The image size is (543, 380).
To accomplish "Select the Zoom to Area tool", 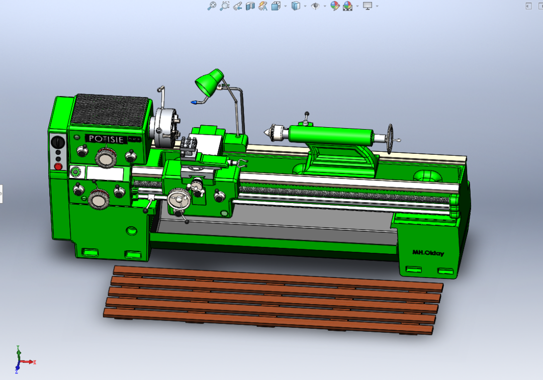I will coord(224,6).
